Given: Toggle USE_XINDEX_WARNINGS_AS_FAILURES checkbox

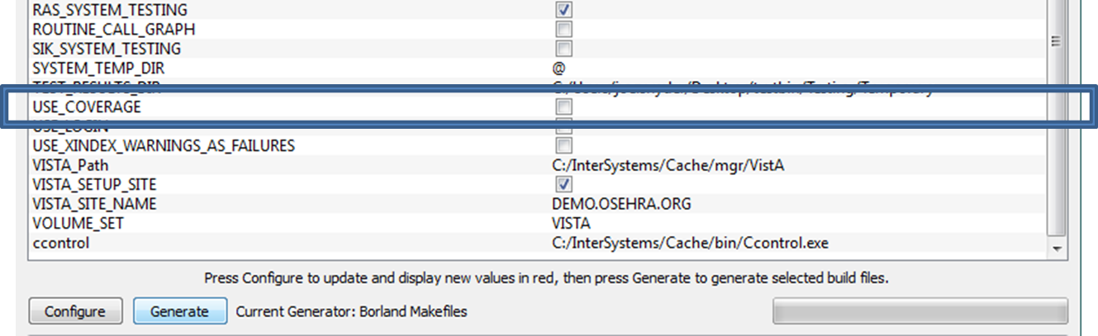Looking at the screenshot, I should [x=563, y=145].
